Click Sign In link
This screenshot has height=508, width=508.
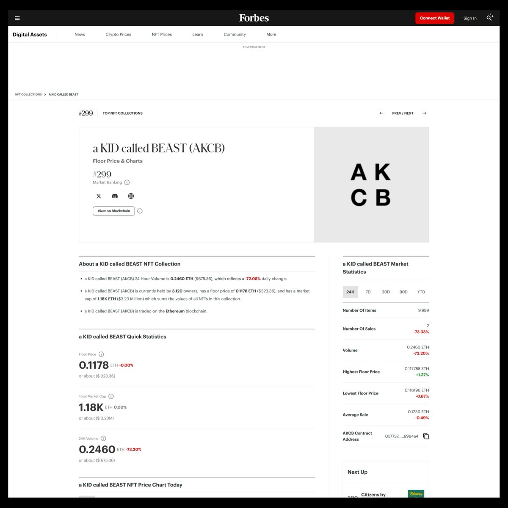(470, 18)
